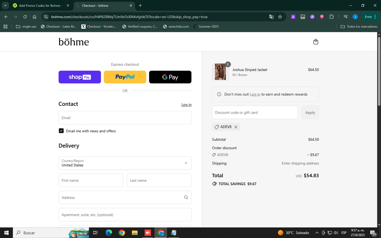Open the browser home page

[35, 17]
